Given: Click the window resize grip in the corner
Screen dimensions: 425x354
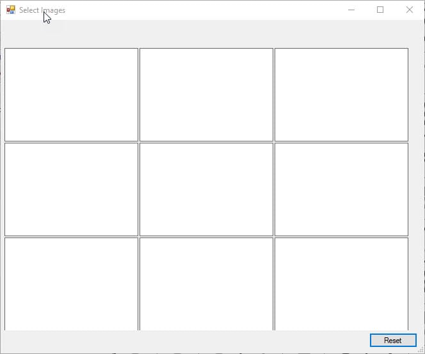Looking at the screenshot, I should coord(421,350).
